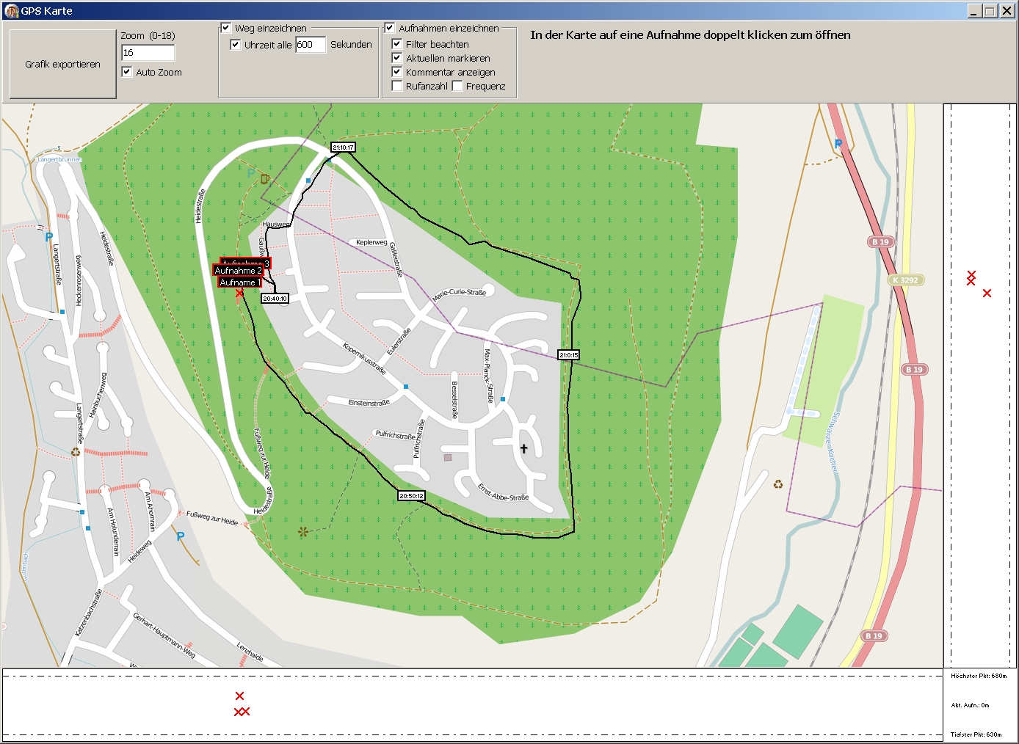Viewport: 1019px width, 744px height.
Task: Enable the Frequenz checkbox
Action: (x=457, y=86)
